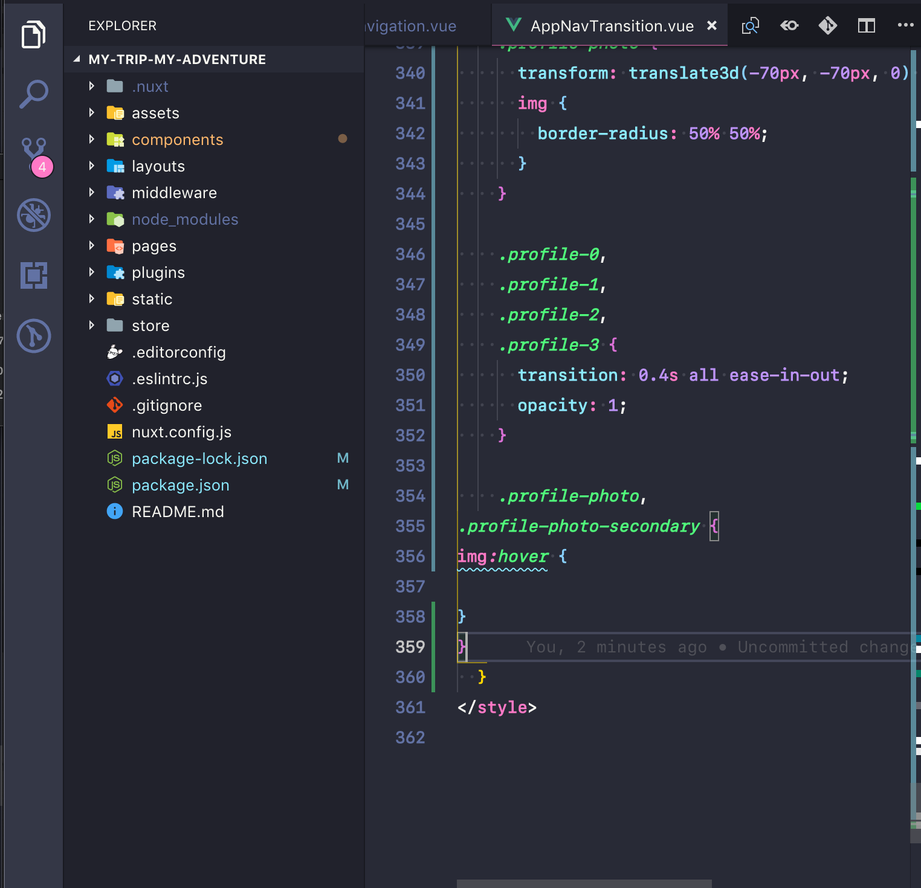Viewport: 921px width, 888px height.
Task: Toggle GitLens file blame annotations
Action: point(789,26)
